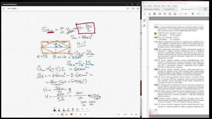212x119 pixels.
Task: Open the Whiteboard timer icon
Action: click(128, 9)
